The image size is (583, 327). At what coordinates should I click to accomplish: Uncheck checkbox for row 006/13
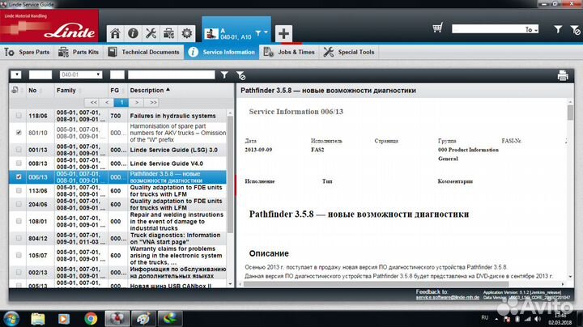pos(19,177)
